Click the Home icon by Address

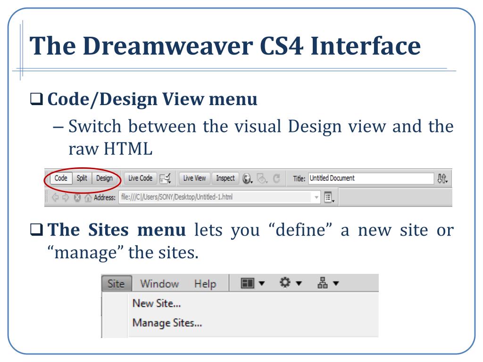(88, 197)
